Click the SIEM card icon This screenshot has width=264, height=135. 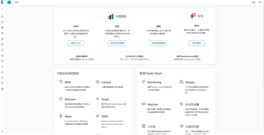click(98, 116)
